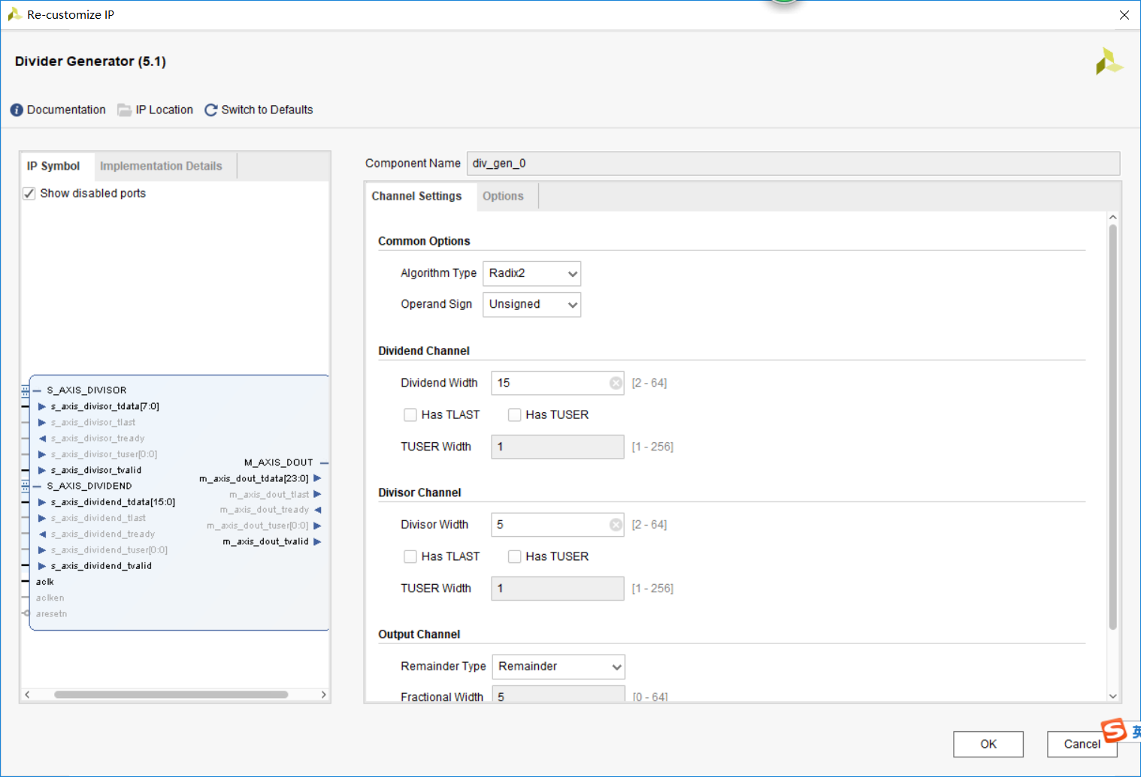
Task: Switch to the Options tab
Action: [x=503, y=196]
